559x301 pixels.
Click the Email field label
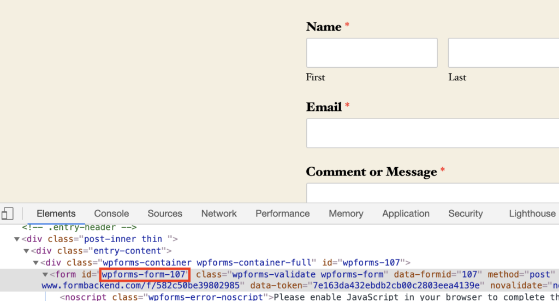(x=324, y=107)
